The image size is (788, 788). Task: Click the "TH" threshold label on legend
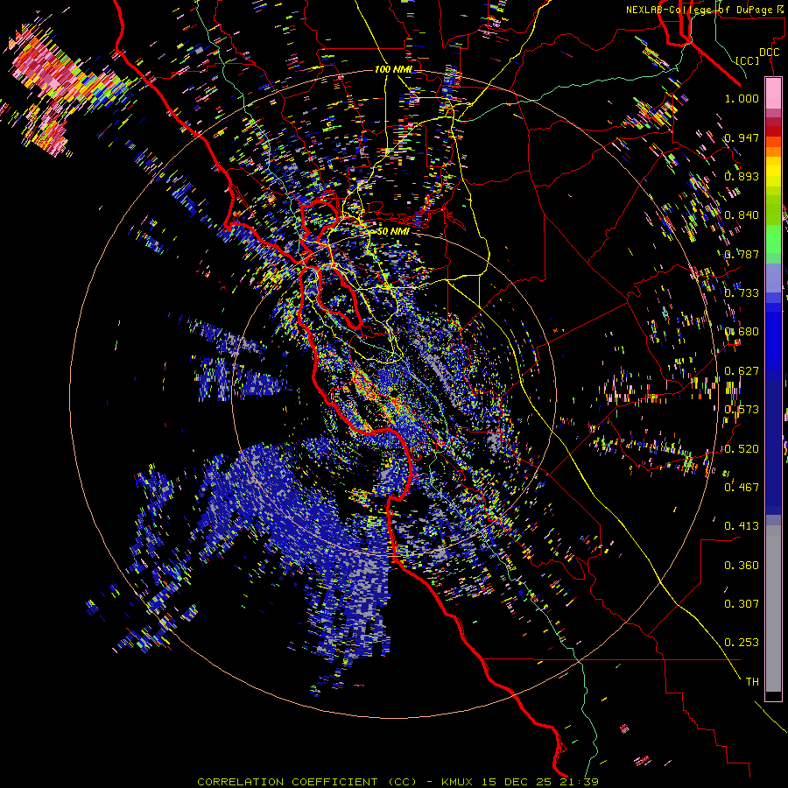point(752,681)
